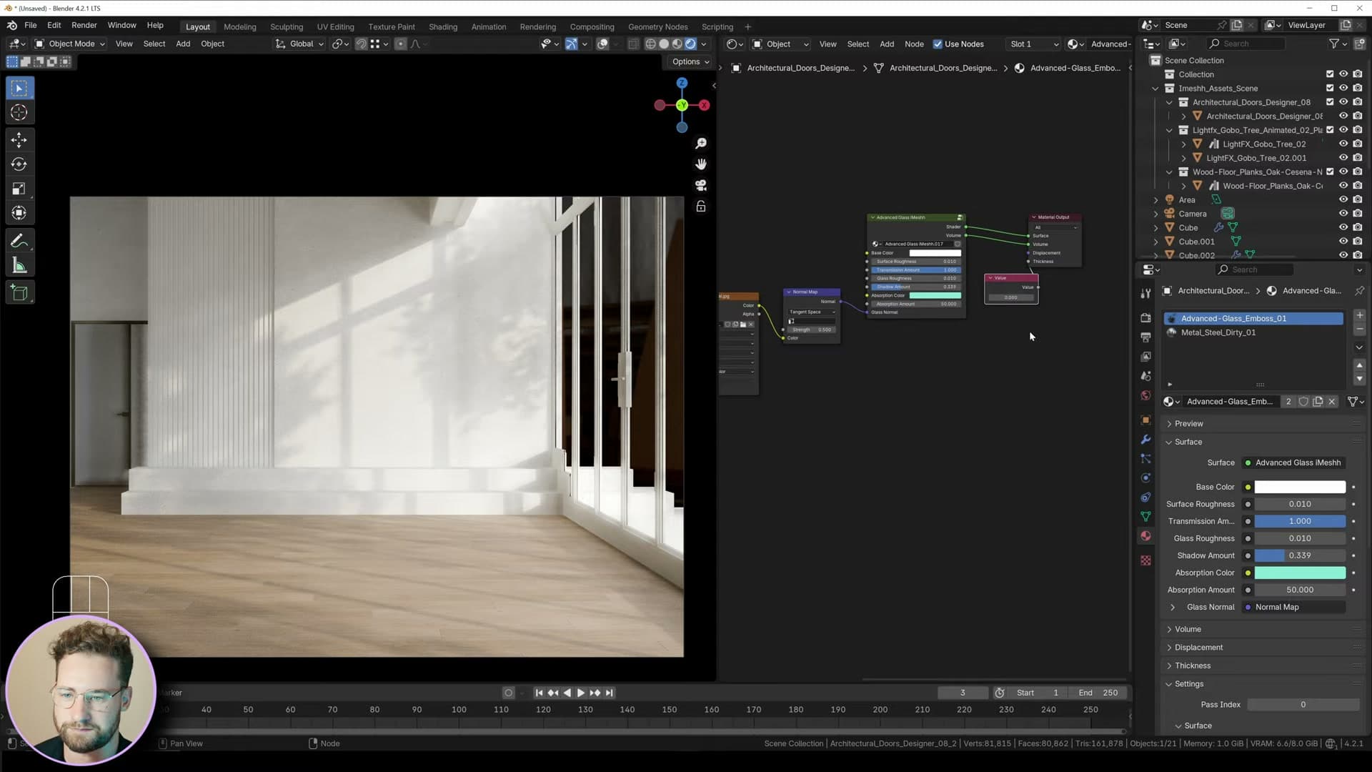
Task: Toggle the timeline auto keying button
Action: [508, 693]
